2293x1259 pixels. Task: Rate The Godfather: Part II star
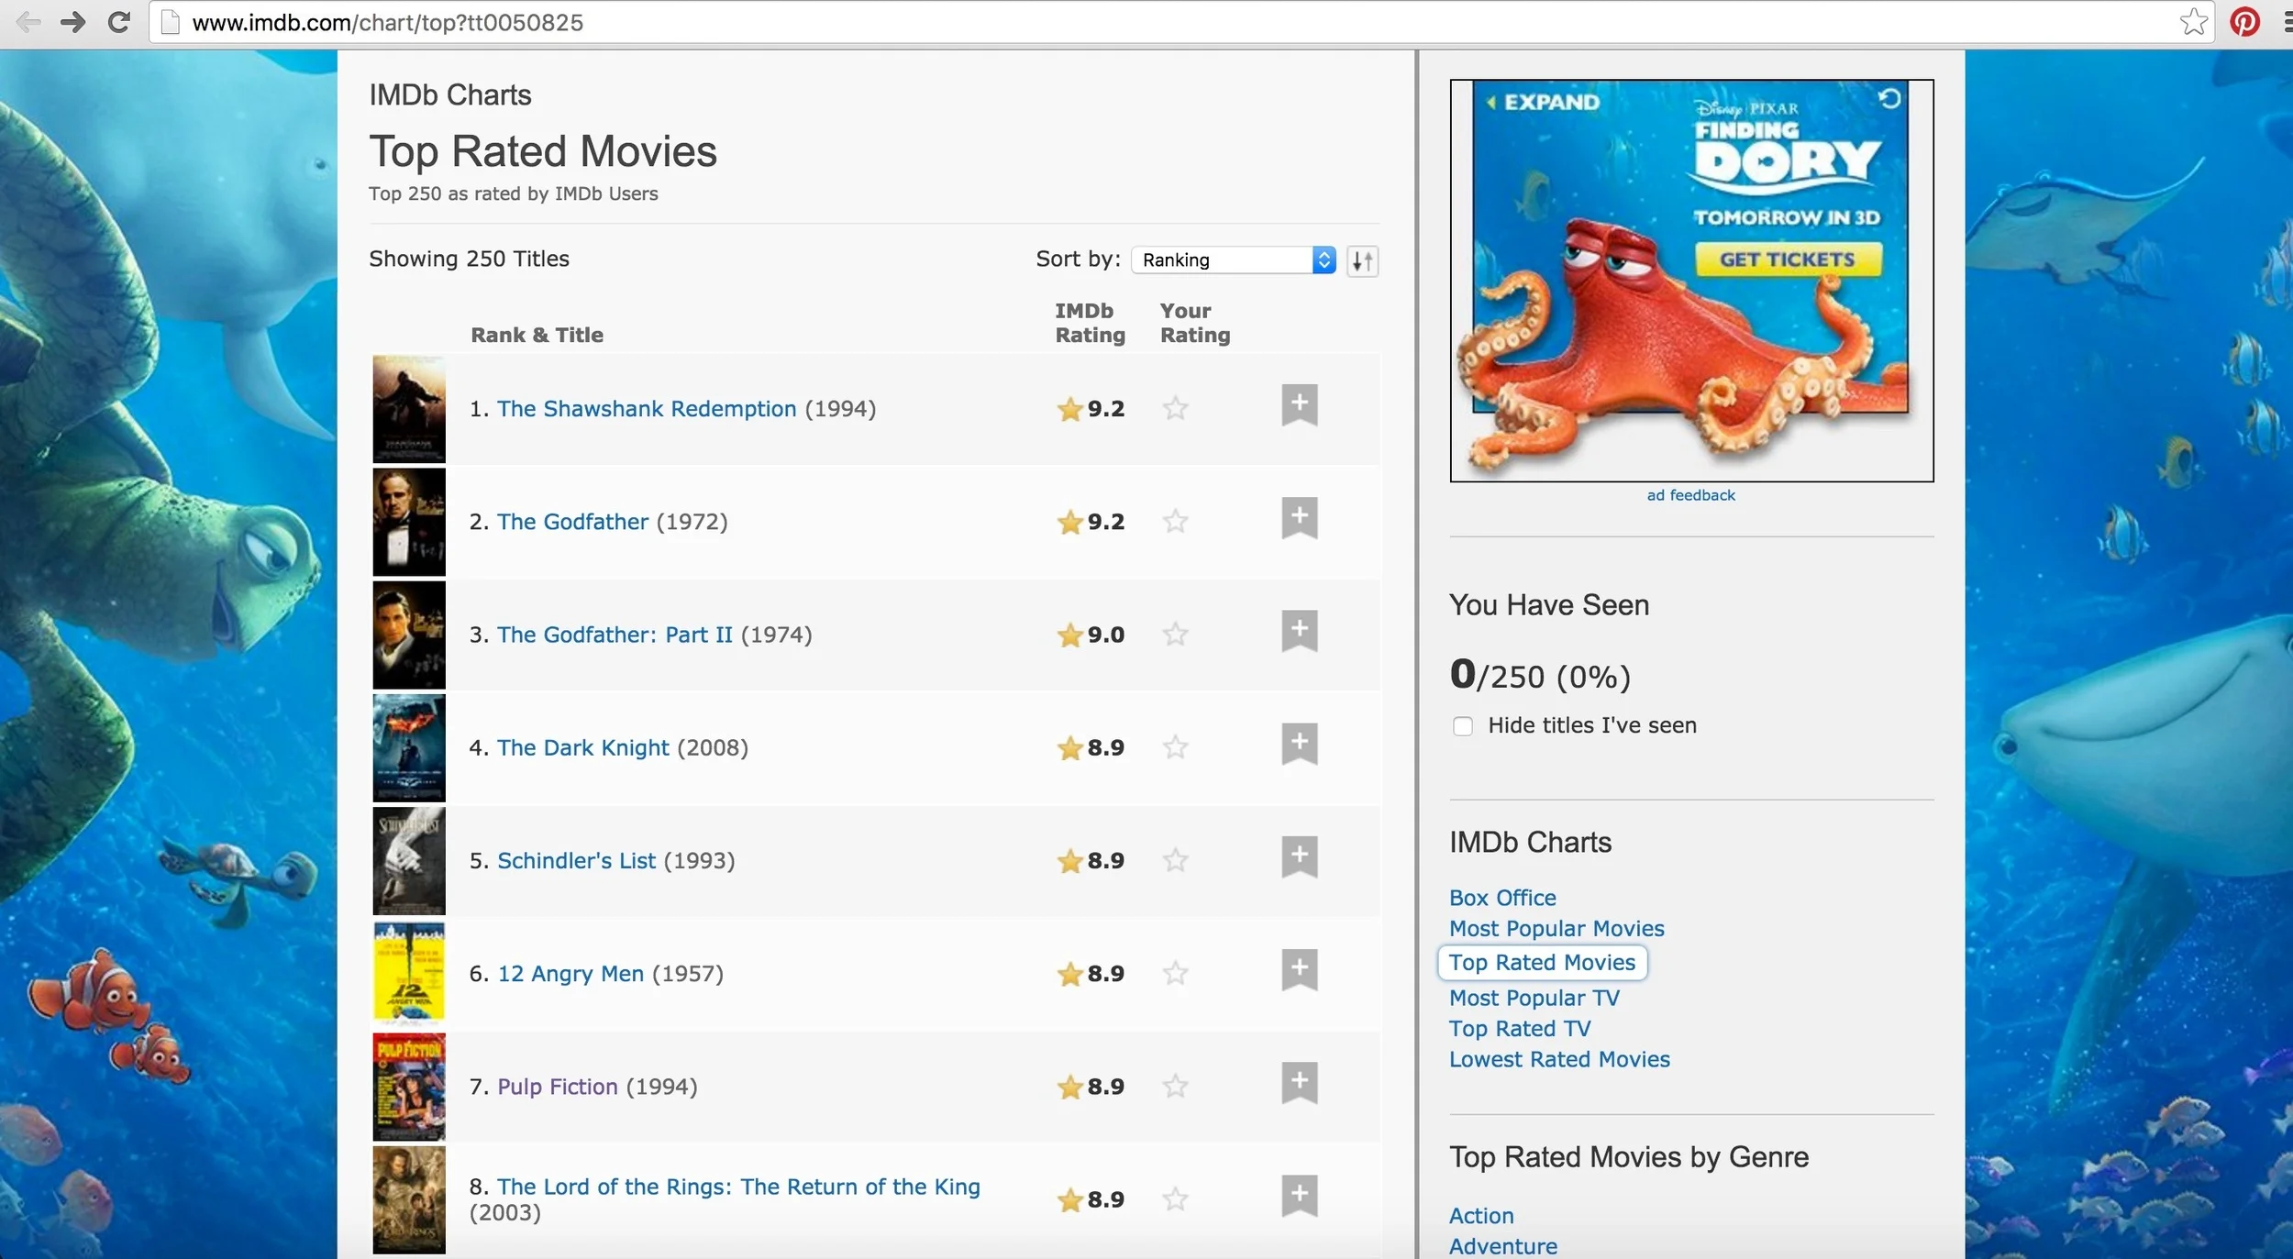coord(1175,634)
